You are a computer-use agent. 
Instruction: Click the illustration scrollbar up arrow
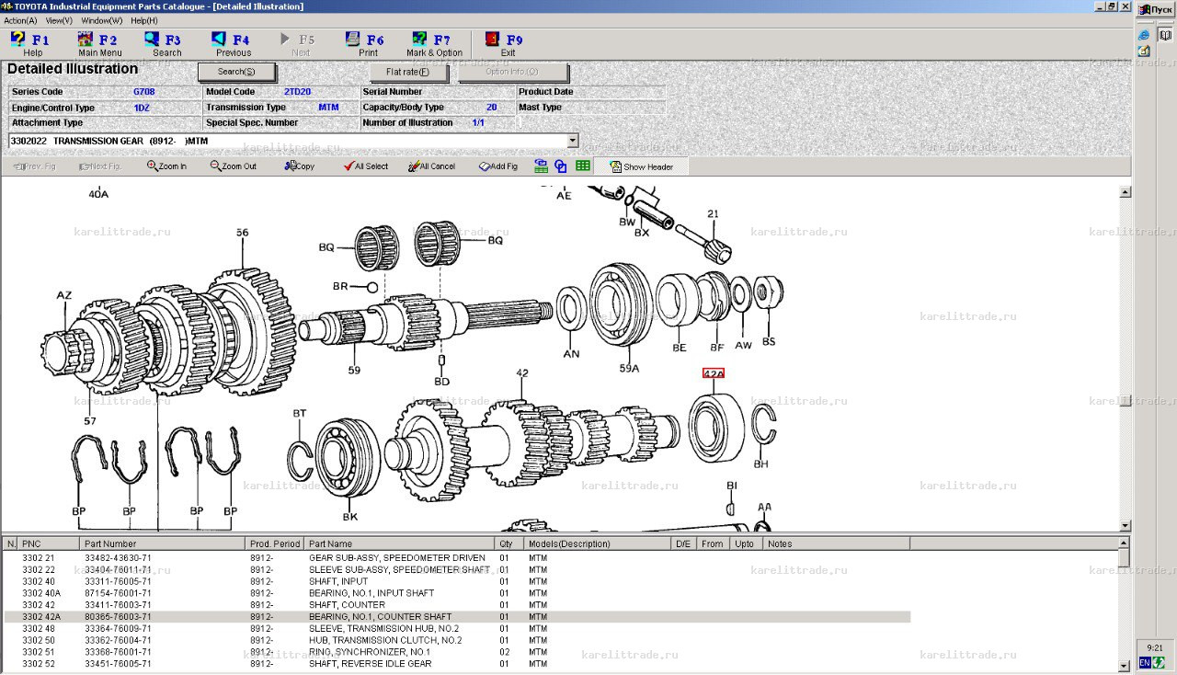1125,192
